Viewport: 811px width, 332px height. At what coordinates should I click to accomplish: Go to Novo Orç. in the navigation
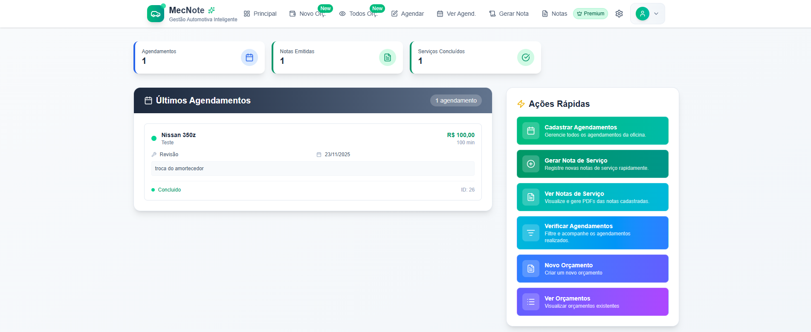point(307,14)
